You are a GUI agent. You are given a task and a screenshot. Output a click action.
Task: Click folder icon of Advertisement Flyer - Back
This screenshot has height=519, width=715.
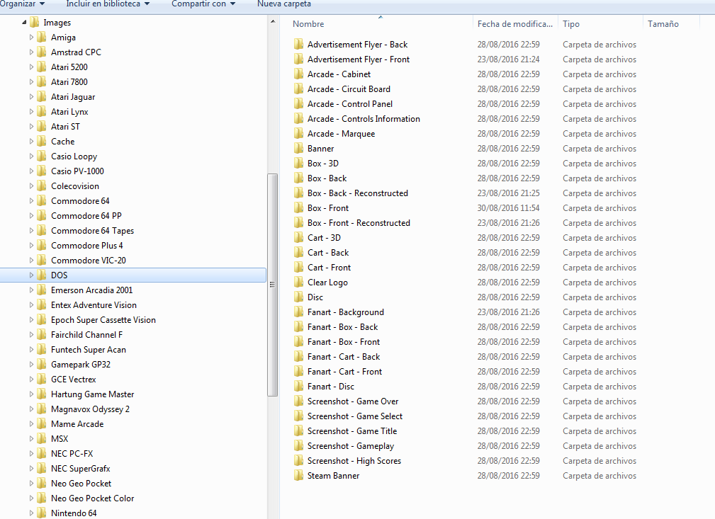pos(298,44)
